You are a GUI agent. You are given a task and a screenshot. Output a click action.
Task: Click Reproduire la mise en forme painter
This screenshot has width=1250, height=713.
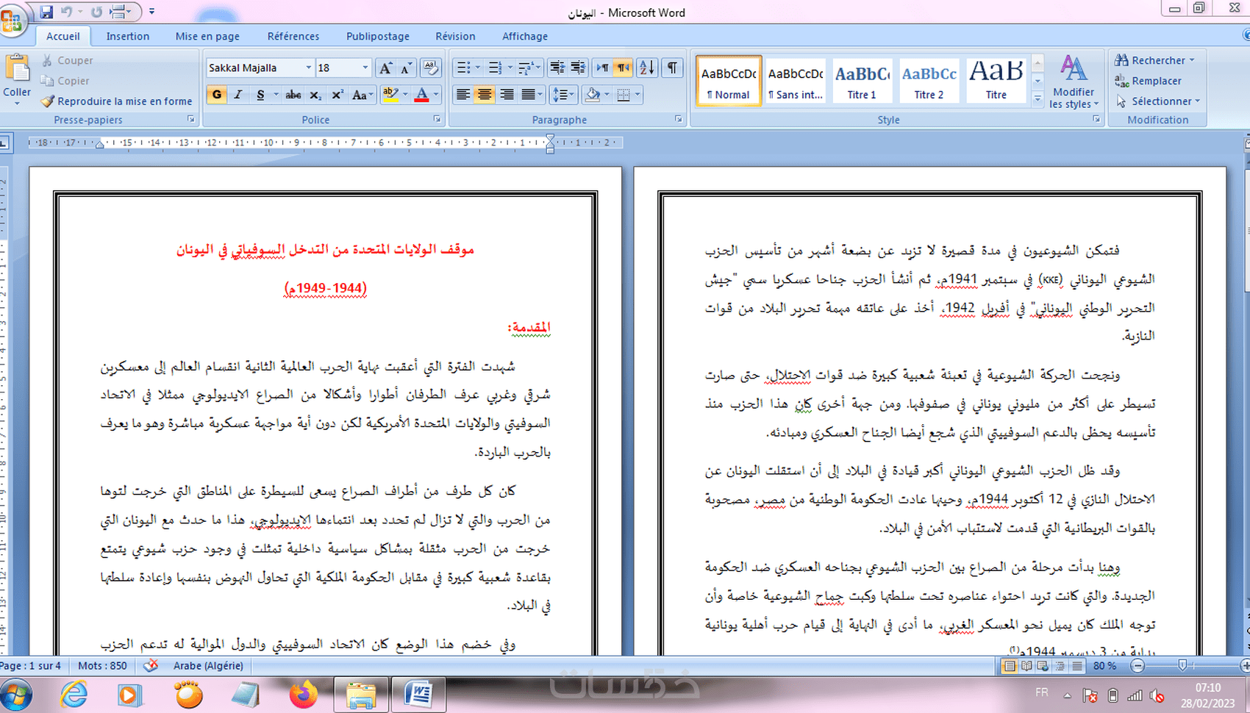(x=117, y=101)
